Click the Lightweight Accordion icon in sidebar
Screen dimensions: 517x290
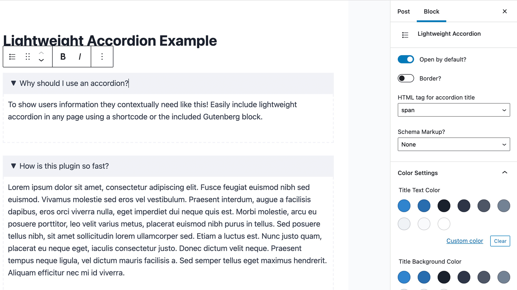click(405, 34)
